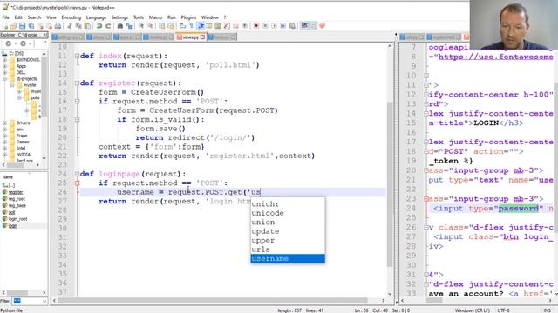
Task: Collapse the loginpage function fold marker
Action: [x=78, y=174]
